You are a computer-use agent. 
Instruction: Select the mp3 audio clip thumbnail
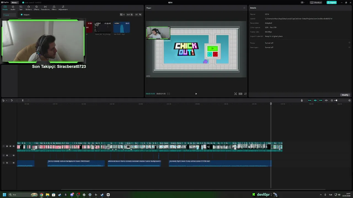click(x=122, y=28)
